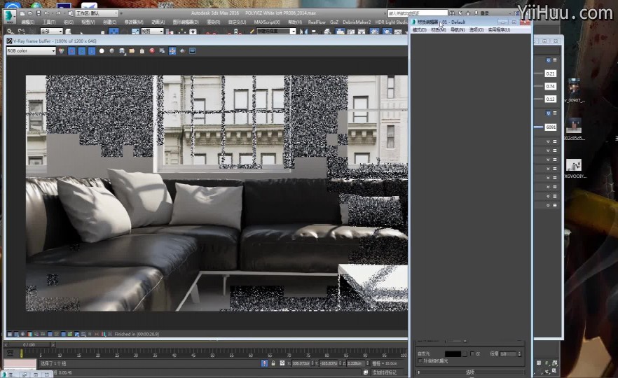Click the Redo arrow icon
The width and height of the screenshot is (618, 378).
pyautogui.click(x=58, y=13)
